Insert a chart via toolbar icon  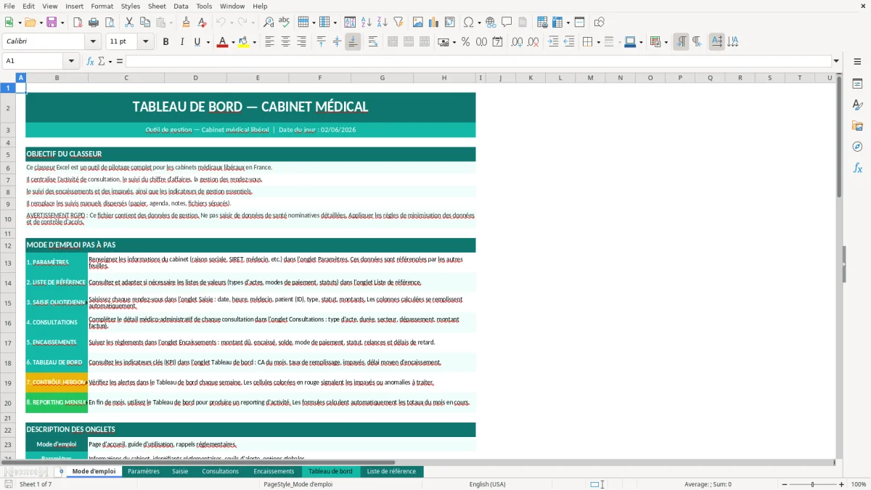click(x=434, y=23)
